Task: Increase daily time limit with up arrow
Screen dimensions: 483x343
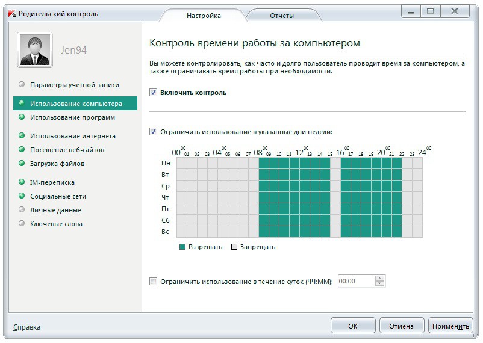Action: 379,279
